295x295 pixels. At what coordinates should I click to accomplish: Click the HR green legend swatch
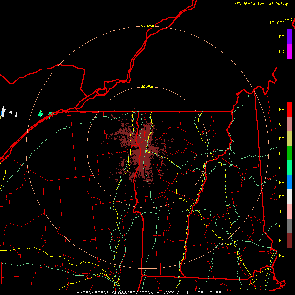(x=289, y=153)
